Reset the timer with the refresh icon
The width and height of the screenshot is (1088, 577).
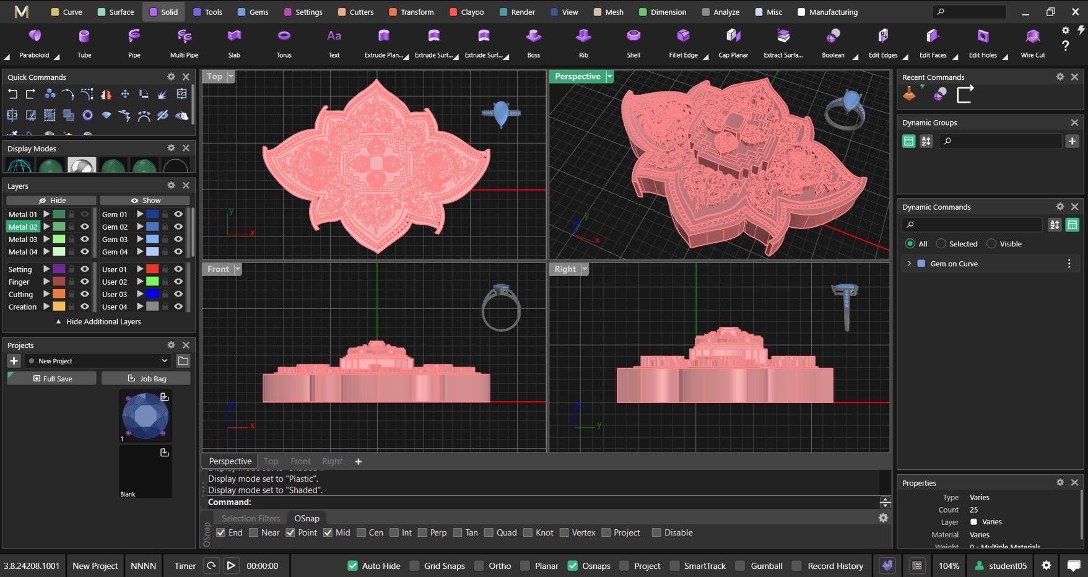coord(212,565)
